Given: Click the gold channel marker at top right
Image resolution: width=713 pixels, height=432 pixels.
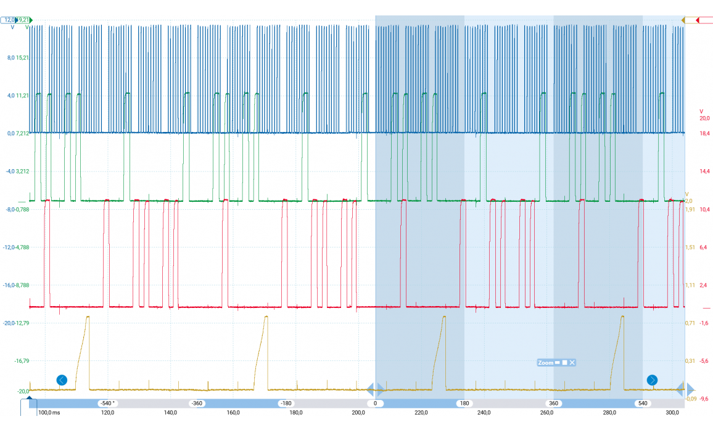Looking at the screenshot, I should pyautogui.click(x=683, y=20).
